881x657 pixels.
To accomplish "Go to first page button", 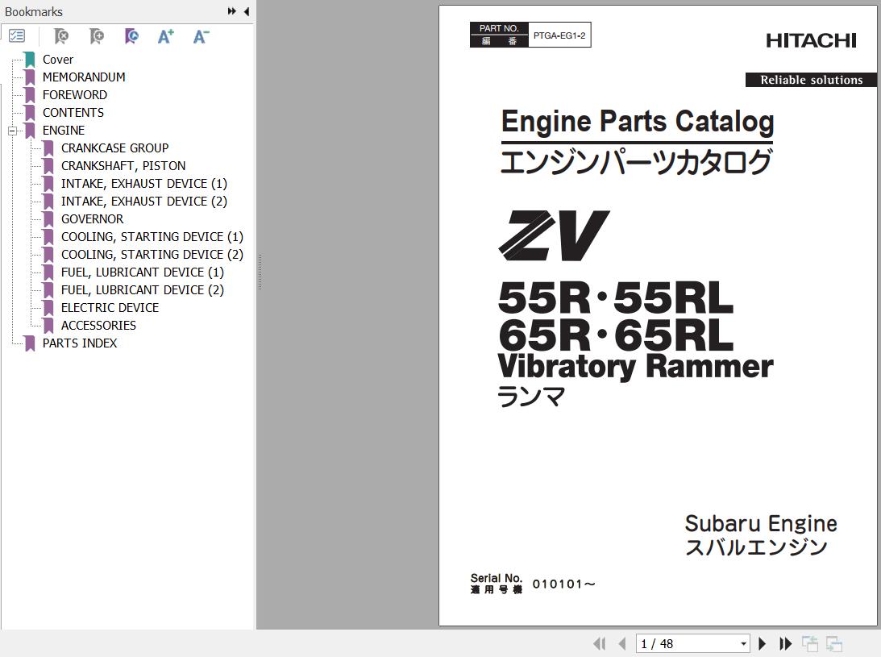I will click(600, 643).
